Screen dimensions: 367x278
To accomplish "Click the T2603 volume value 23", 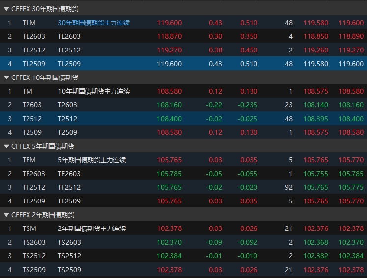I will click(x=289, y=105).
